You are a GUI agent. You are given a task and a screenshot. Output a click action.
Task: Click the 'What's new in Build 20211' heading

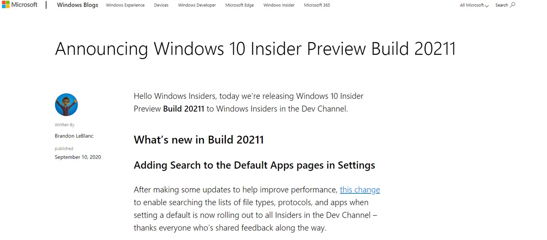(199, 140)
